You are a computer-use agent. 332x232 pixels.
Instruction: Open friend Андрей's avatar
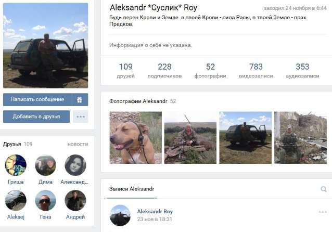75,200
